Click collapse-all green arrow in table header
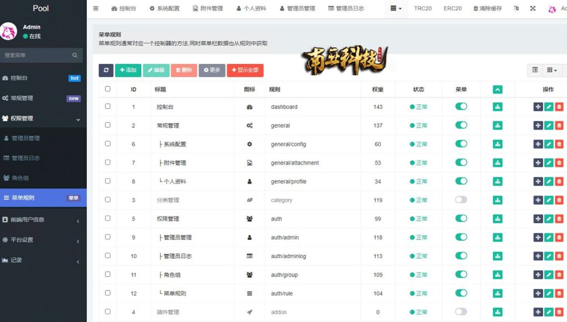 point(498,89)
